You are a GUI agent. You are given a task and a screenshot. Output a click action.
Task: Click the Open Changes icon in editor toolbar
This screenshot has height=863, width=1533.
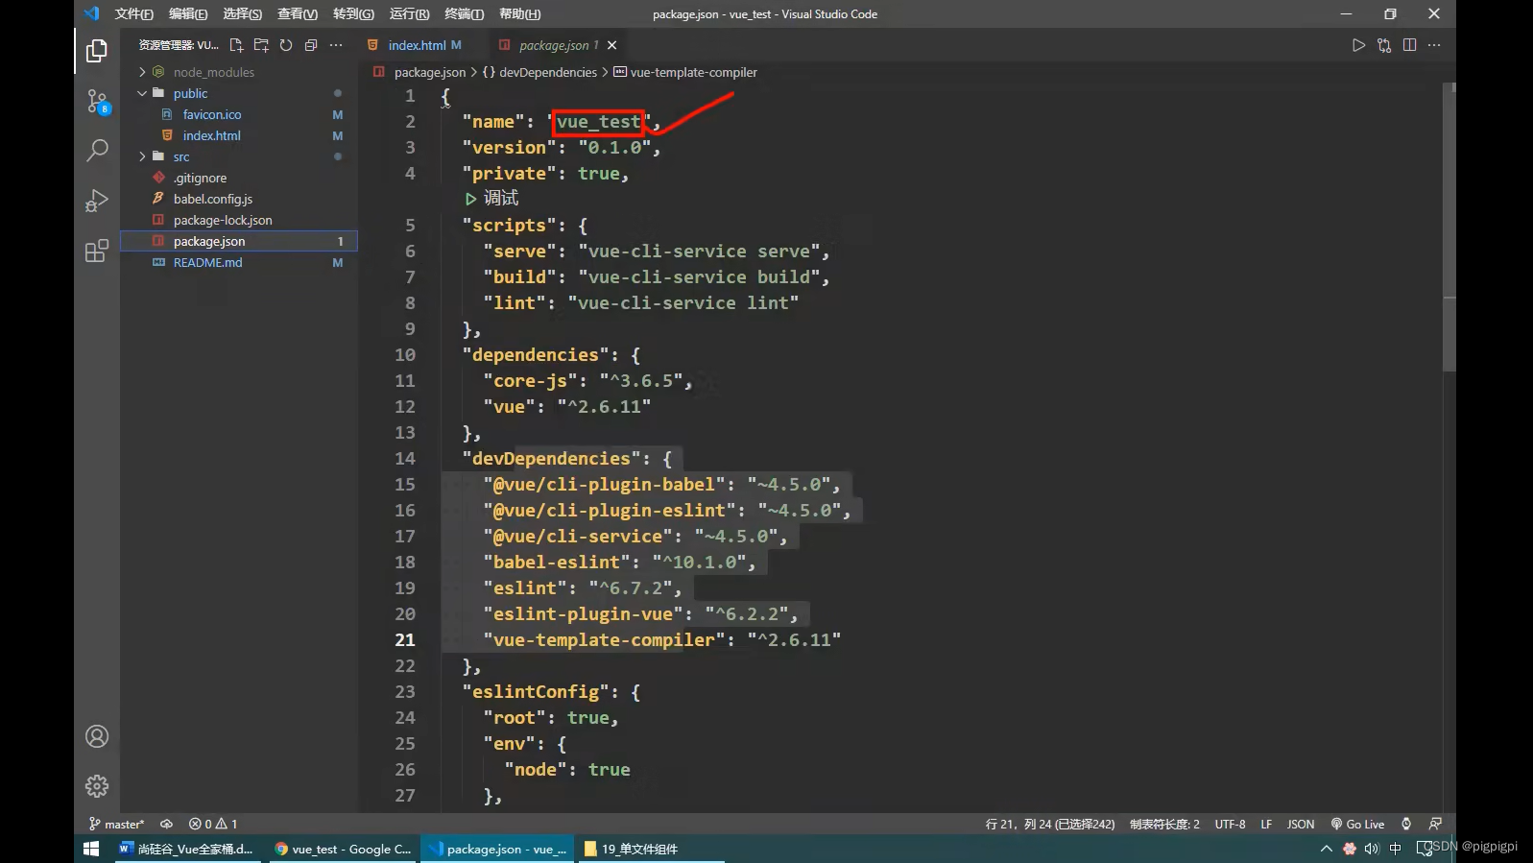click(x=1384, y=45)
